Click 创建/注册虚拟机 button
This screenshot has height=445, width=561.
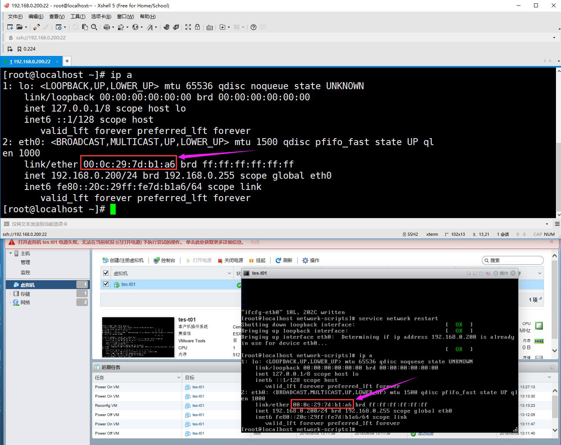click(x=123, y=261)
